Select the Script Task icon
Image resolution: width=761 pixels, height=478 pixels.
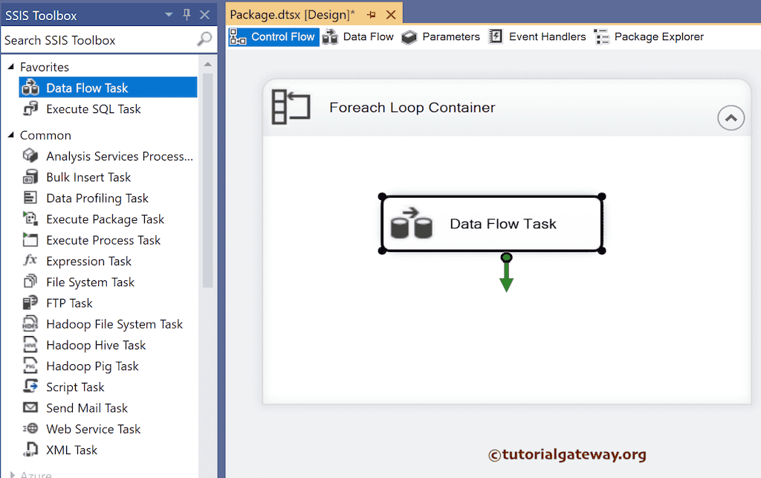pyautogui.click(x=30, y=387)
